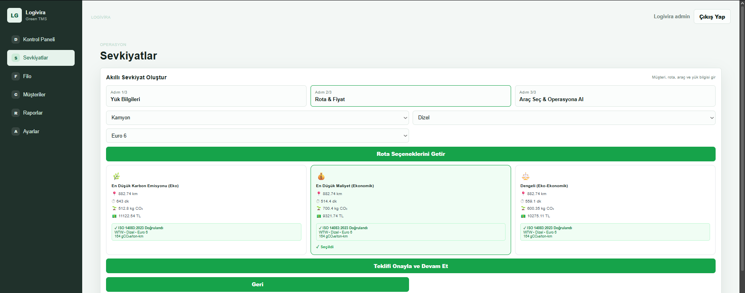The image size is (745, 293).
Task: Click the 514.4 dk duration value
Action: 329,201
